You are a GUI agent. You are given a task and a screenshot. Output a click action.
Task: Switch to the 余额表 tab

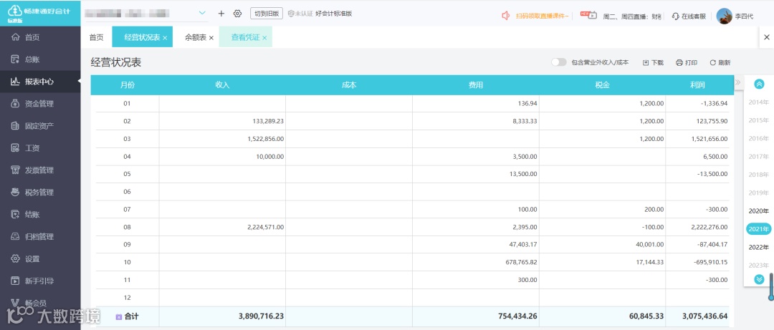pyautogui.click(x=196, y=37)
